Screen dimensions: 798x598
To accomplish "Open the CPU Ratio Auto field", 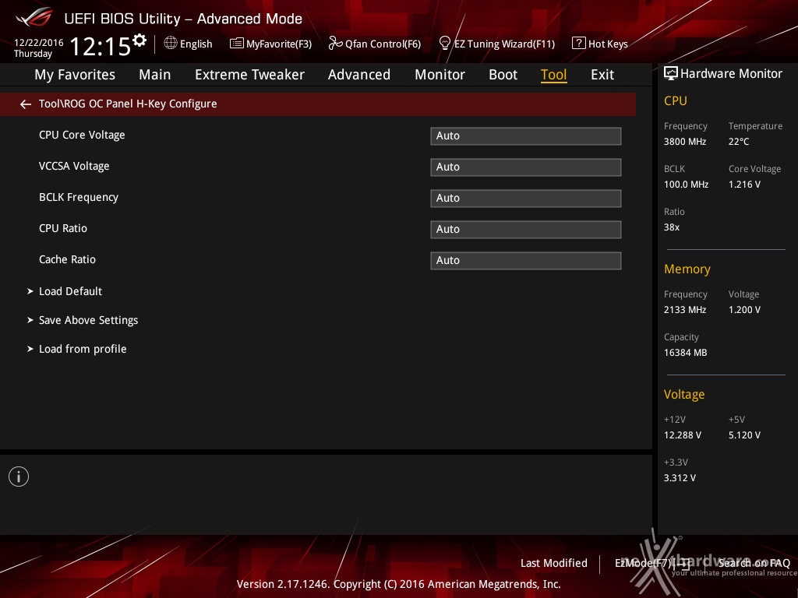I will [x=526, y=230].
